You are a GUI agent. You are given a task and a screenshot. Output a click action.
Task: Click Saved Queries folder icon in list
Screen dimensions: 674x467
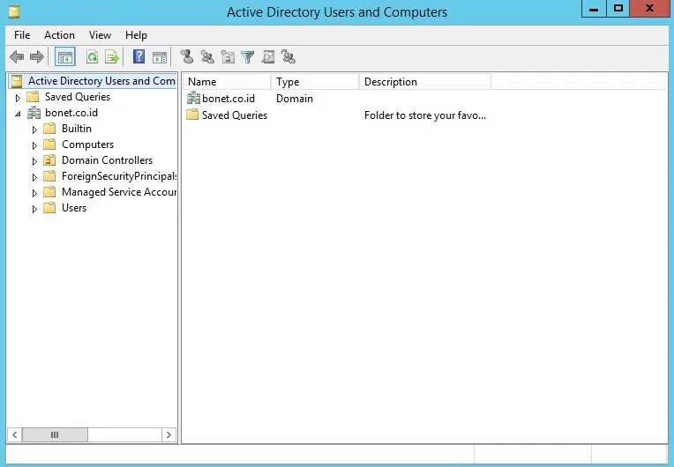192,115
